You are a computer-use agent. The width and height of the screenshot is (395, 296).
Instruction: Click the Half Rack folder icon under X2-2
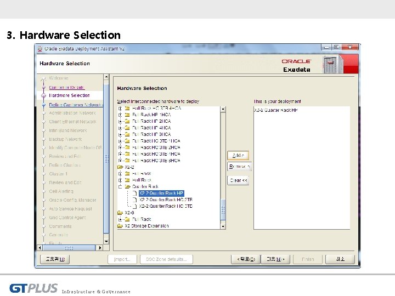[127, 180]
